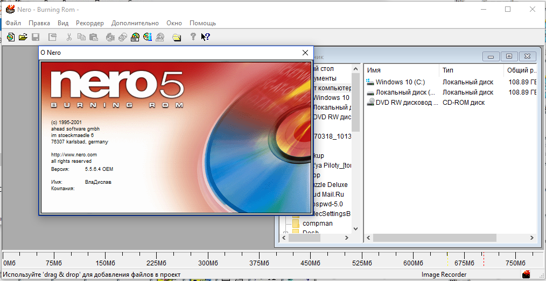Click the folder tree vertical scrollbar thumb

(355, 102)
